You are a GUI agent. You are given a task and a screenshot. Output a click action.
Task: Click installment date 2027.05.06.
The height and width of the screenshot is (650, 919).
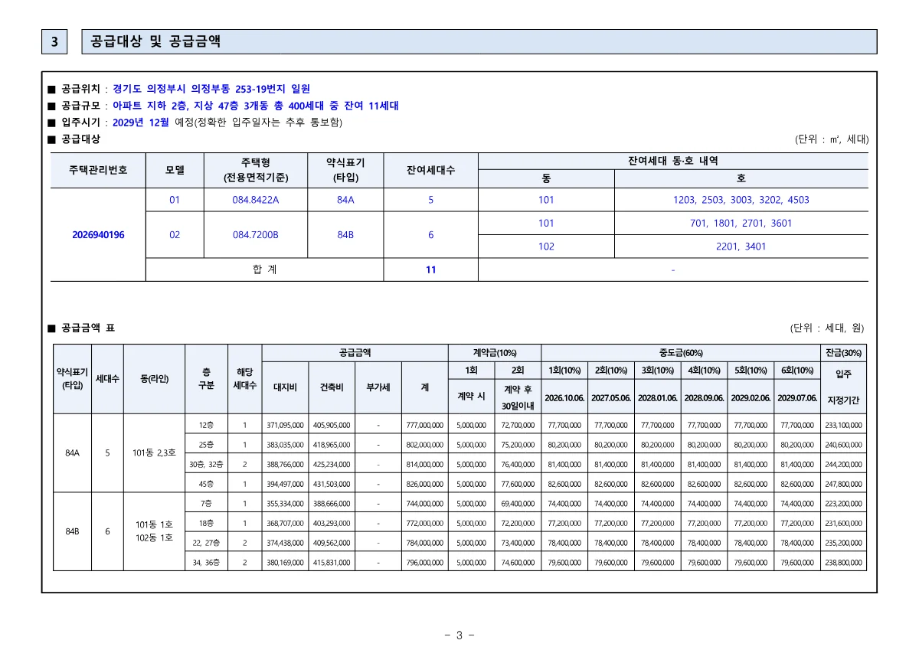point(611,398)
